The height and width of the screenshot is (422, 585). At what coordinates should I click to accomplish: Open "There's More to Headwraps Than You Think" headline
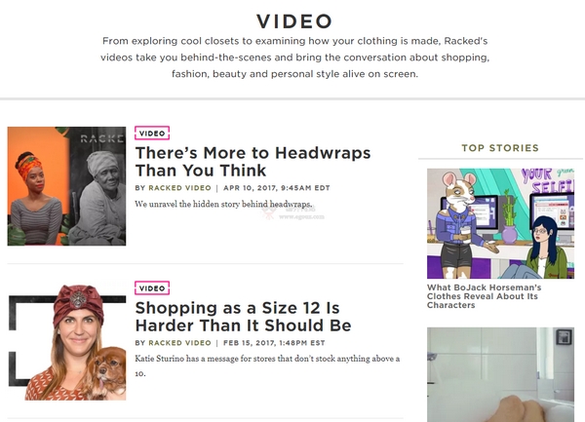tap(253, 162)
